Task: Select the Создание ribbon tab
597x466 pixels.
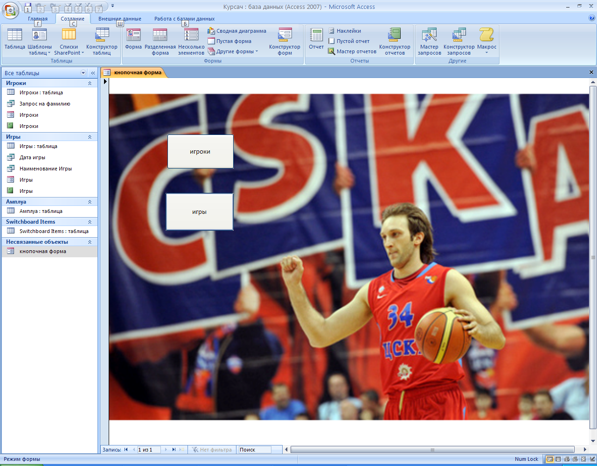Action: pos(72,19)
